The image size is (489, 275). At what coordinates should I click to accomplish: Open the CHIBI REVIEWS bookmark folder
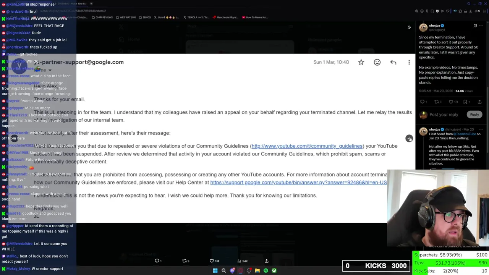[102, 17]
